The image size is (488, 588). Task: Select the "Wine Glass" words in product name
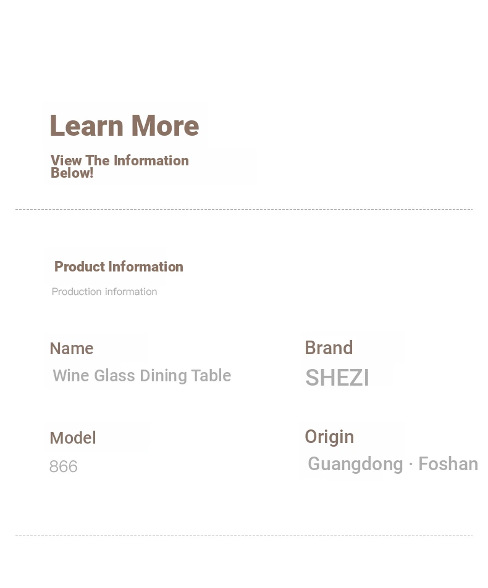tap(94, 376)
